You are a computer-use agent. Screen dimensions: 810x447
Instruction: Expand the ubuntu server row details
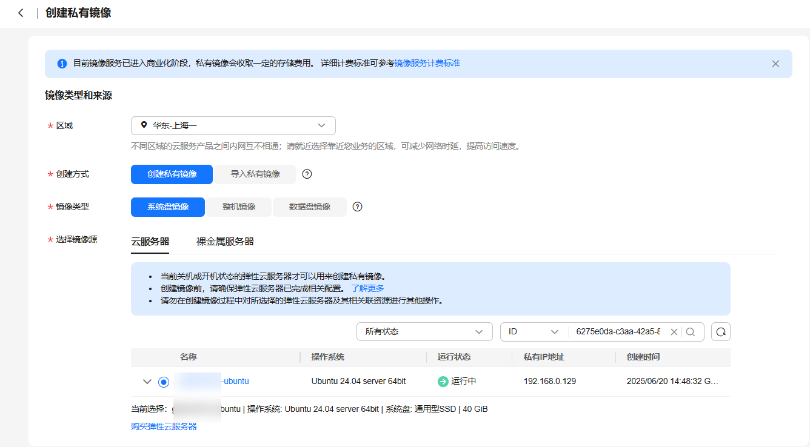pyautogui.click(x=147, y=382)
